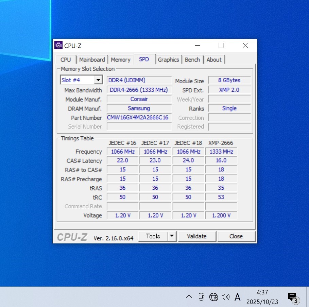The height and width of the screenshot is (307, 309).
Task: Click the Part Number field
Action: tap(139, 118)
